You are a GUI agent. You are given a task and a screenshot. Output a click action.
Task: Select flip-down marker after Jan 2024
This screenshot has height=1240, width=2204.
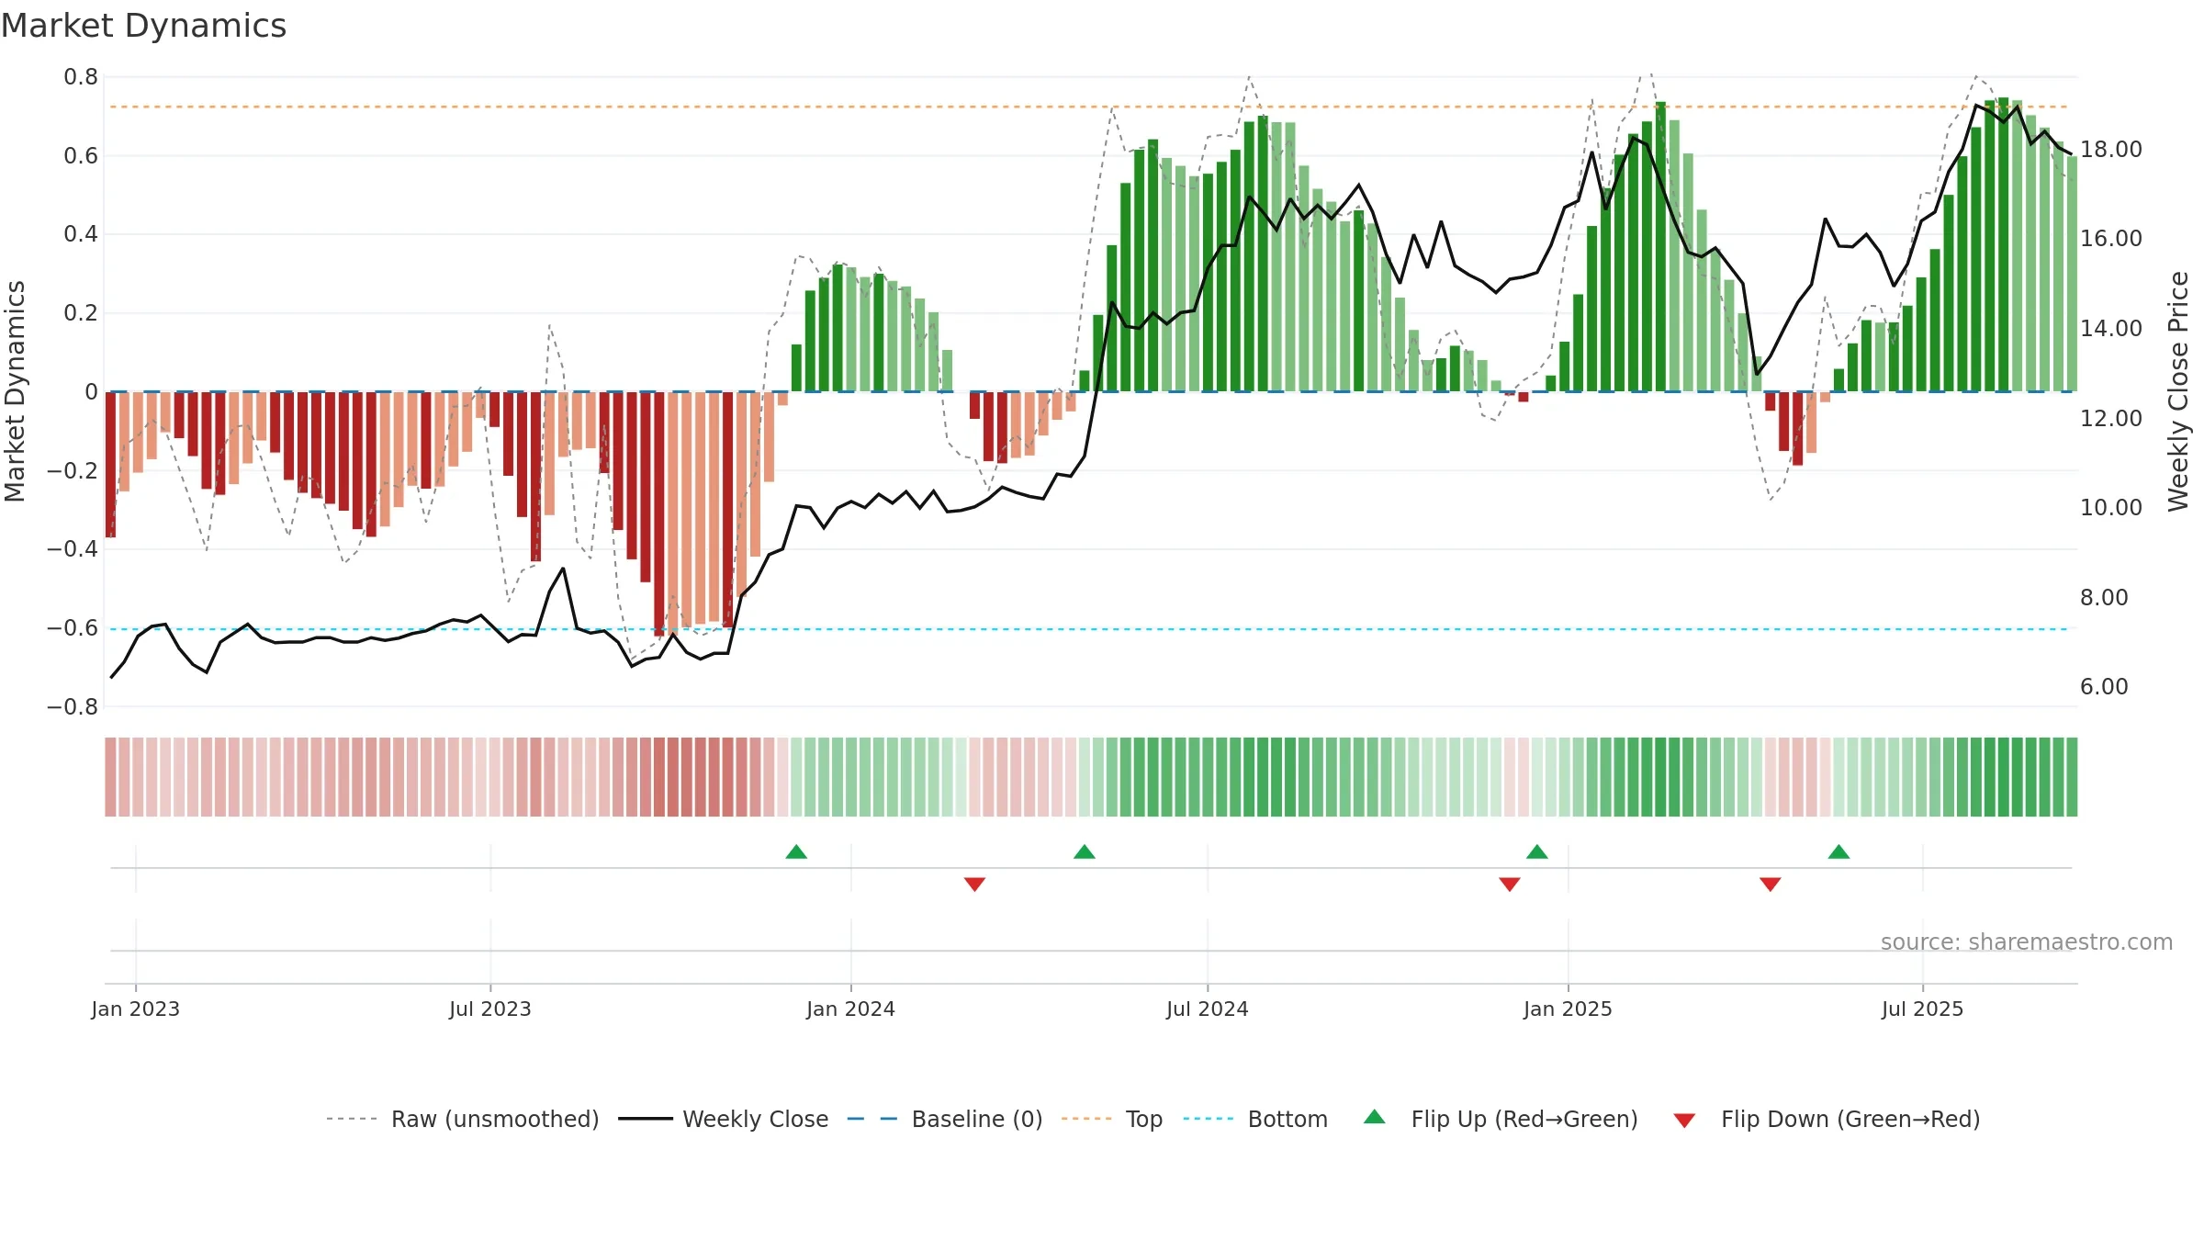pyautogui.click(x=974, y=884)
